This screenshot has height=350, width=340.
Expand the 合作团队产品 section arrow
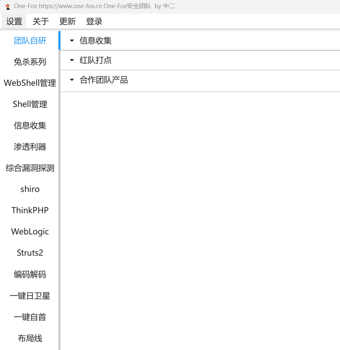pyautogui.click(x=72, y=80)
